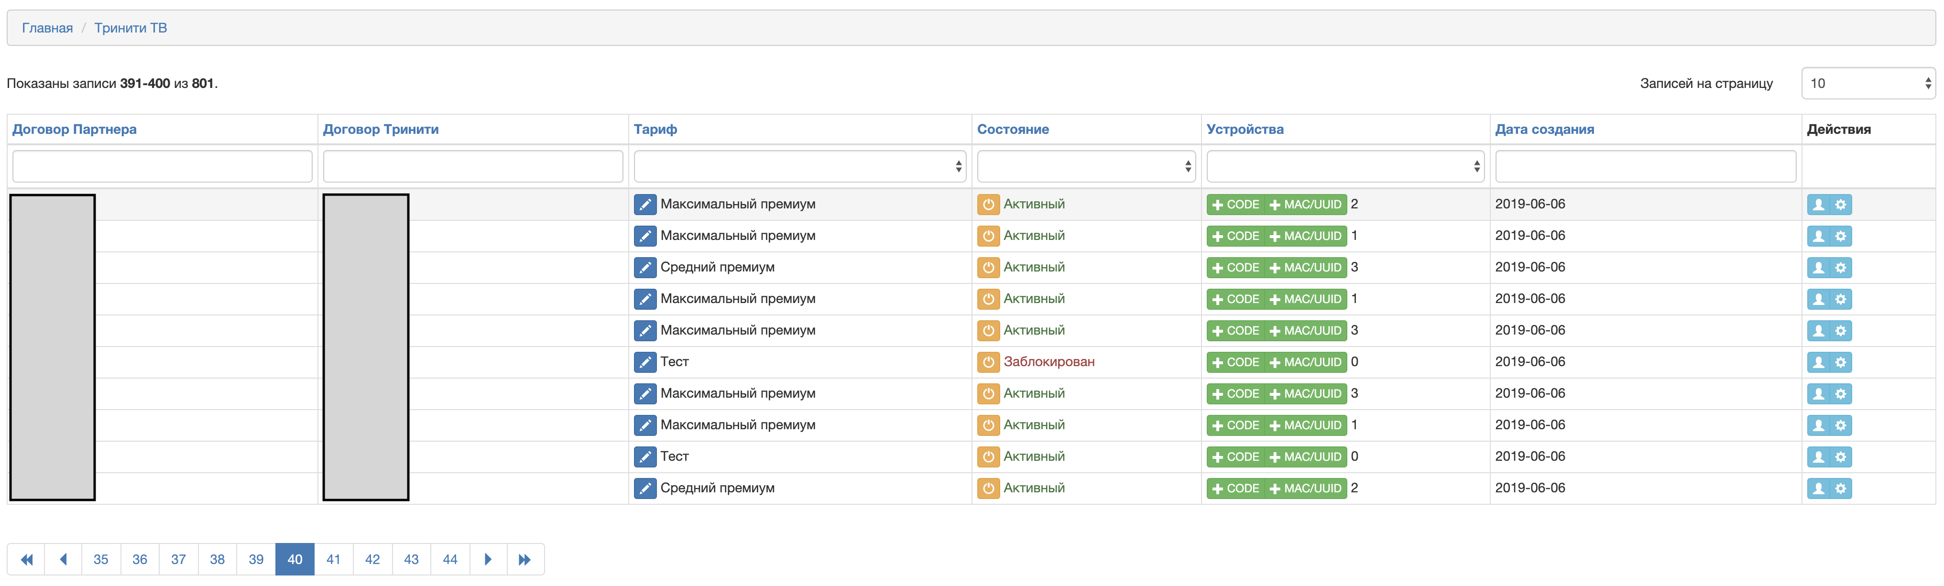Go to last page double-arrow

(x=524, y=560)
